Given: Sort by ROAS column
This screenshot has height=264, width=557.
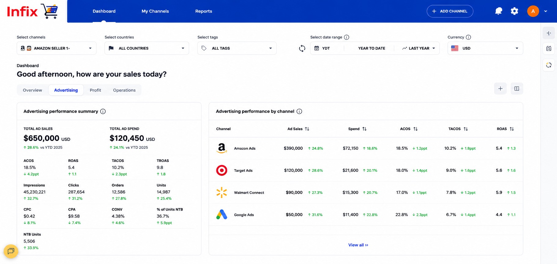Looking at the screenshot, I should click(x=512, y=129).
